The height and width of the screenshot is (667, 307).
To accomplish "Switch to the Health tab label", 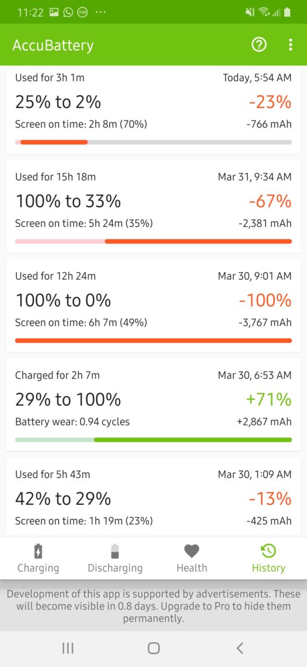I will click(191, 568).
